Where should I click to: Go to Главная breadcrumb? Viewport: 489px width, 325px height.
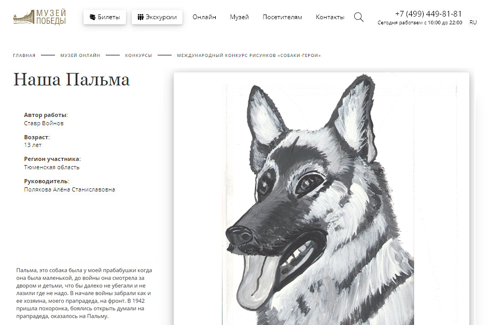click(x=24, y=55)
